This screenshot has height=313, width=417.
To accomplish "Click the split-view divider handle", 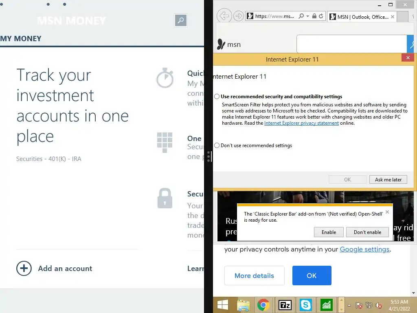I will coord(209,156).
